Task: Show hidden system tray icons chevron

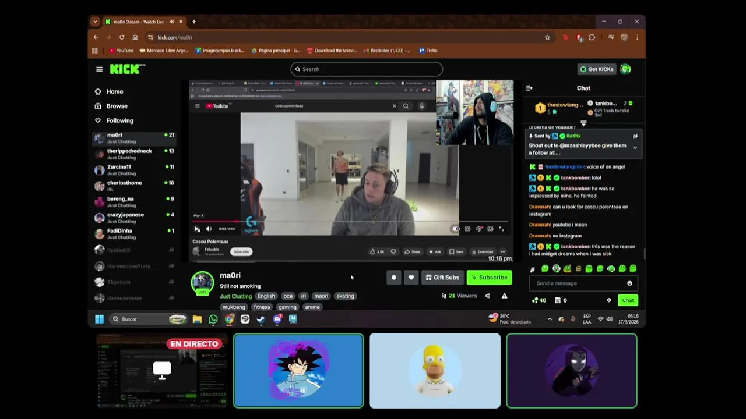Action: click(x=550, y=319)
